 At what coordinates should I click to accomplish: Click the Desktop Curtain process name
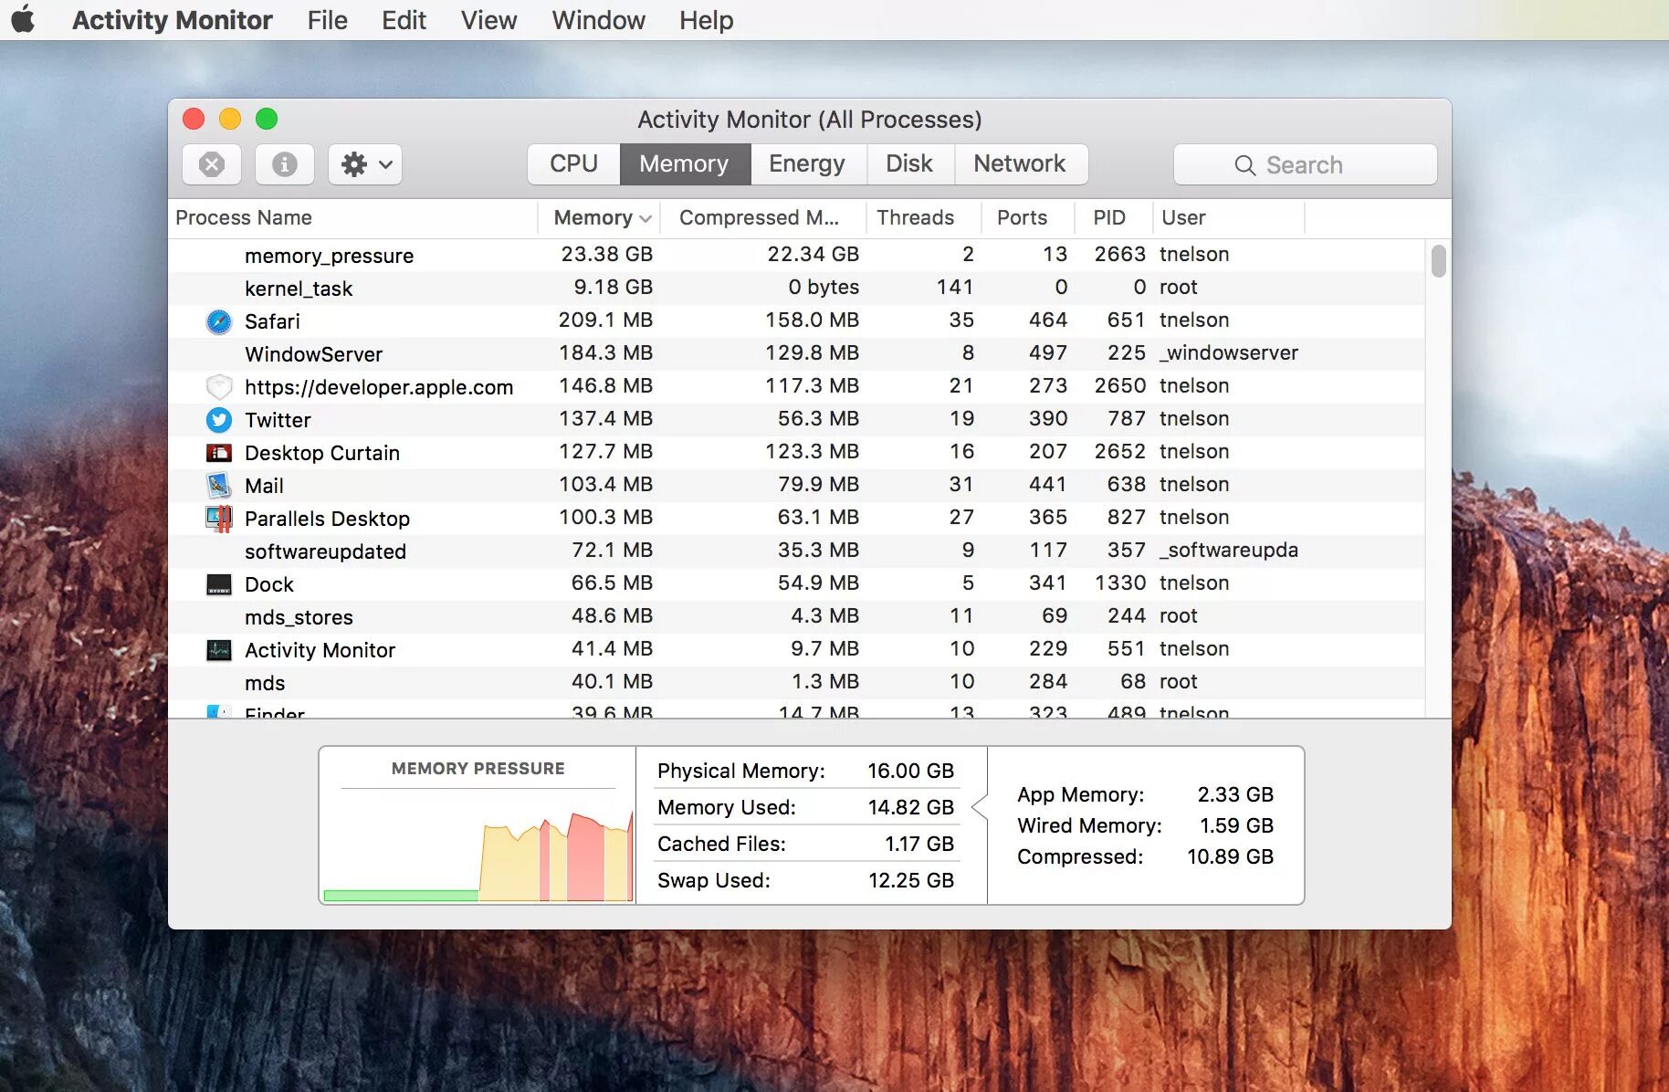[x=322, y=453]
